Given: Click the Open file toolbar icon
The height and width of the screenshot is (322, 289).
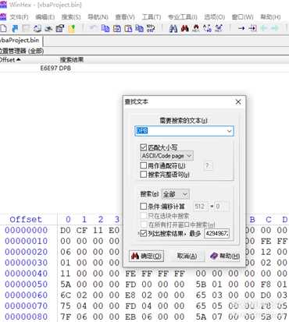Looking at the screenshot, I should [15, 28].
